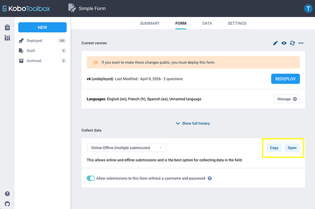Edit the form with the pencil icon
315x209 pixels.
click(275, 43)
